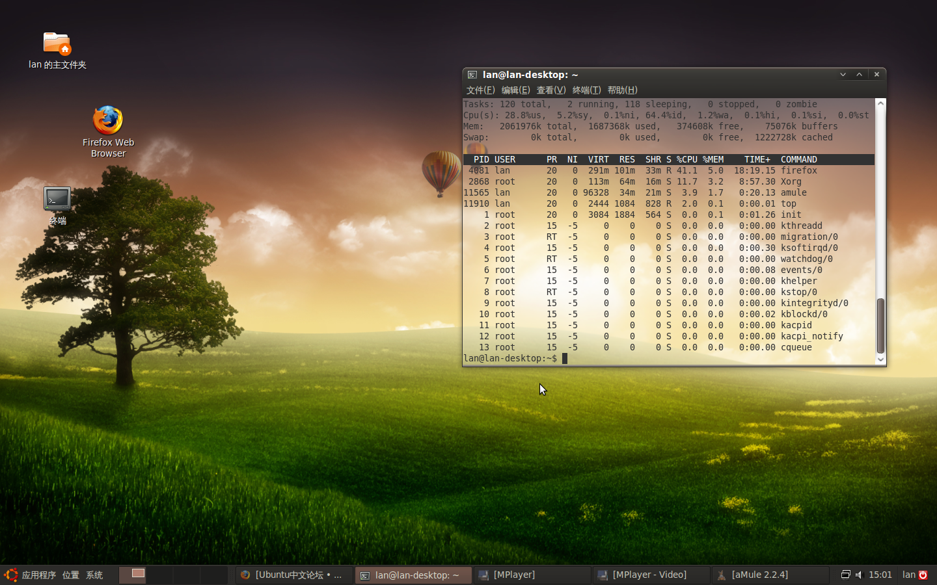Open the 终端 terminal desktop icon
The image size is (937, 585).
point(57,205)
